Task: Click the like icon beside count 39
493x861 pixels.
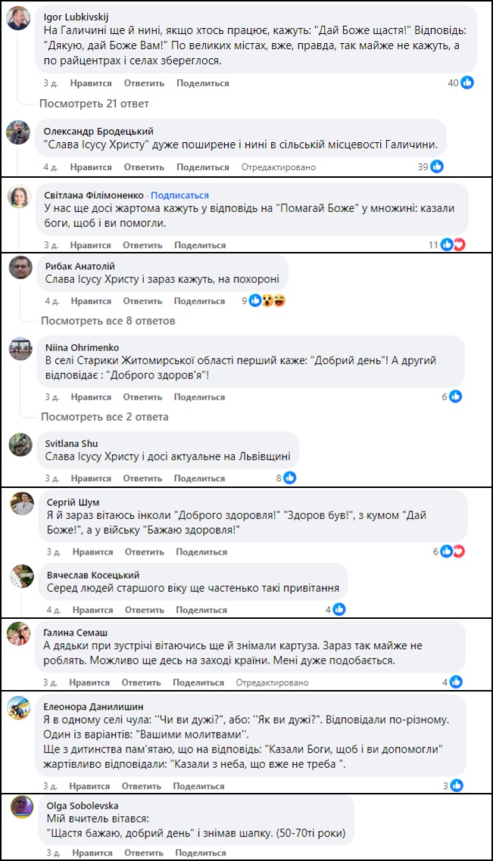Action: click(437, 166)
